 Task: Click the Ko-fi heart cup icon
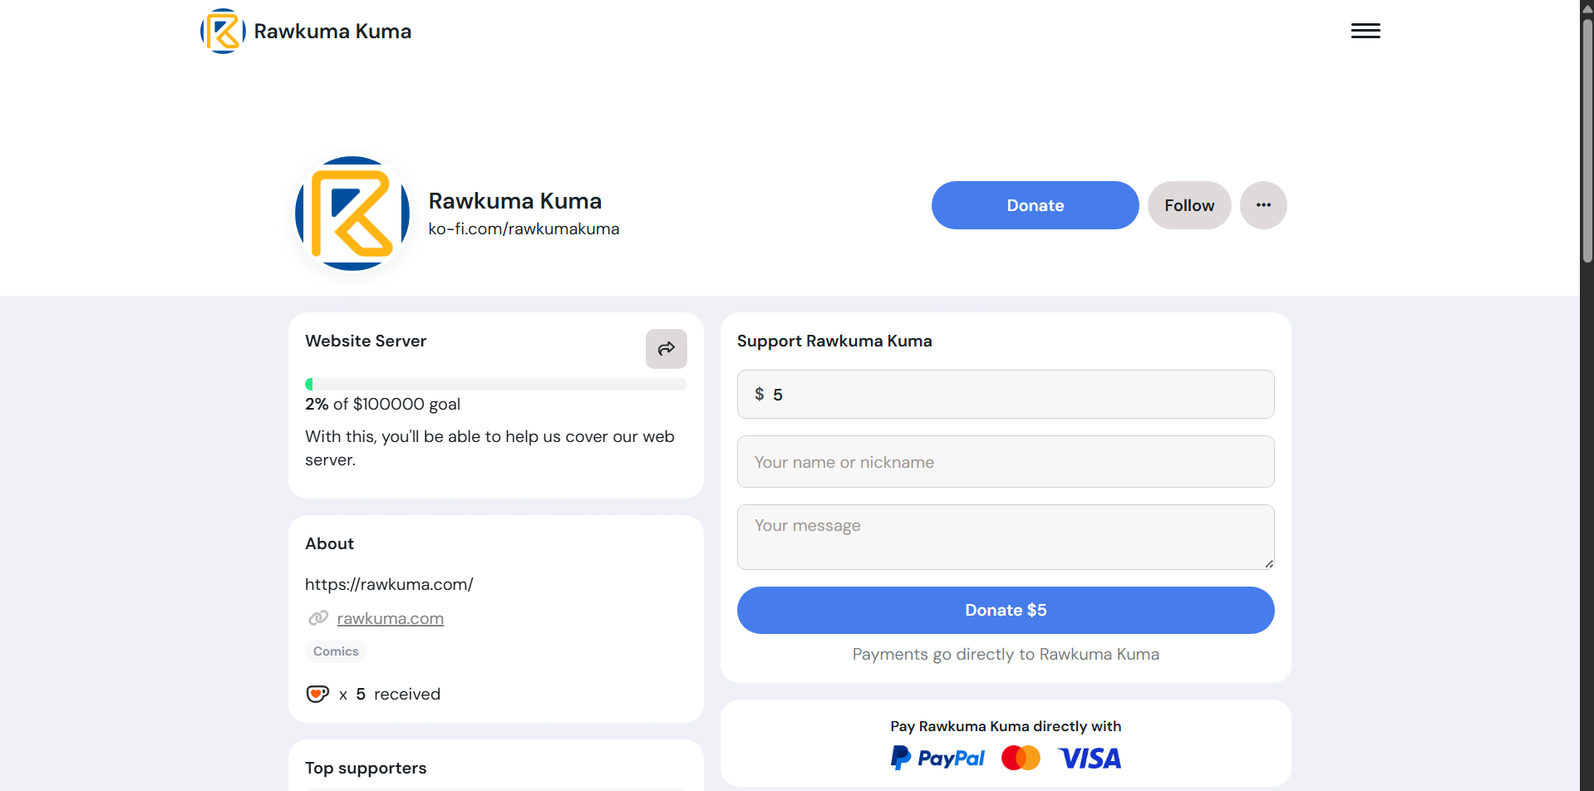click(317, 694)
